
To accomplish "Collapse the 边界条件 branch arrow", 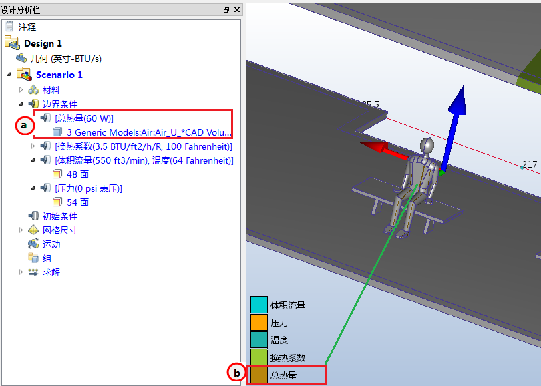I will point(21,104).
